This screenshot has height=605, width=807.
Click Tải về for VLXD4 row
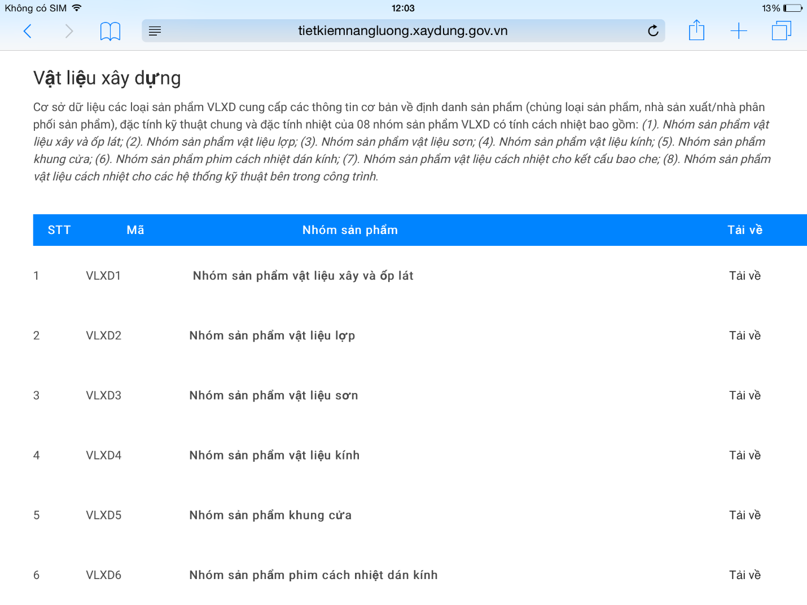(x=744, y=455)
